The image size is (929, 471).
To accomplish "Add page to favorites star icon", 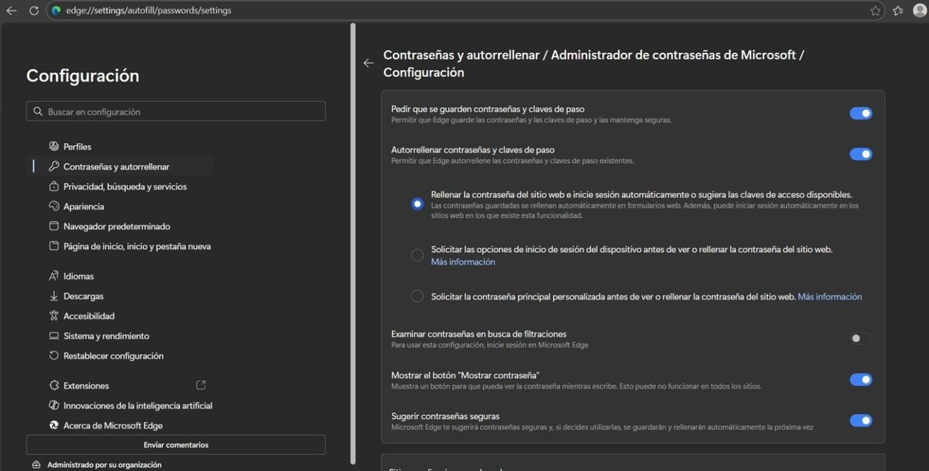I will pyautogui.click(x=875, y=10).
